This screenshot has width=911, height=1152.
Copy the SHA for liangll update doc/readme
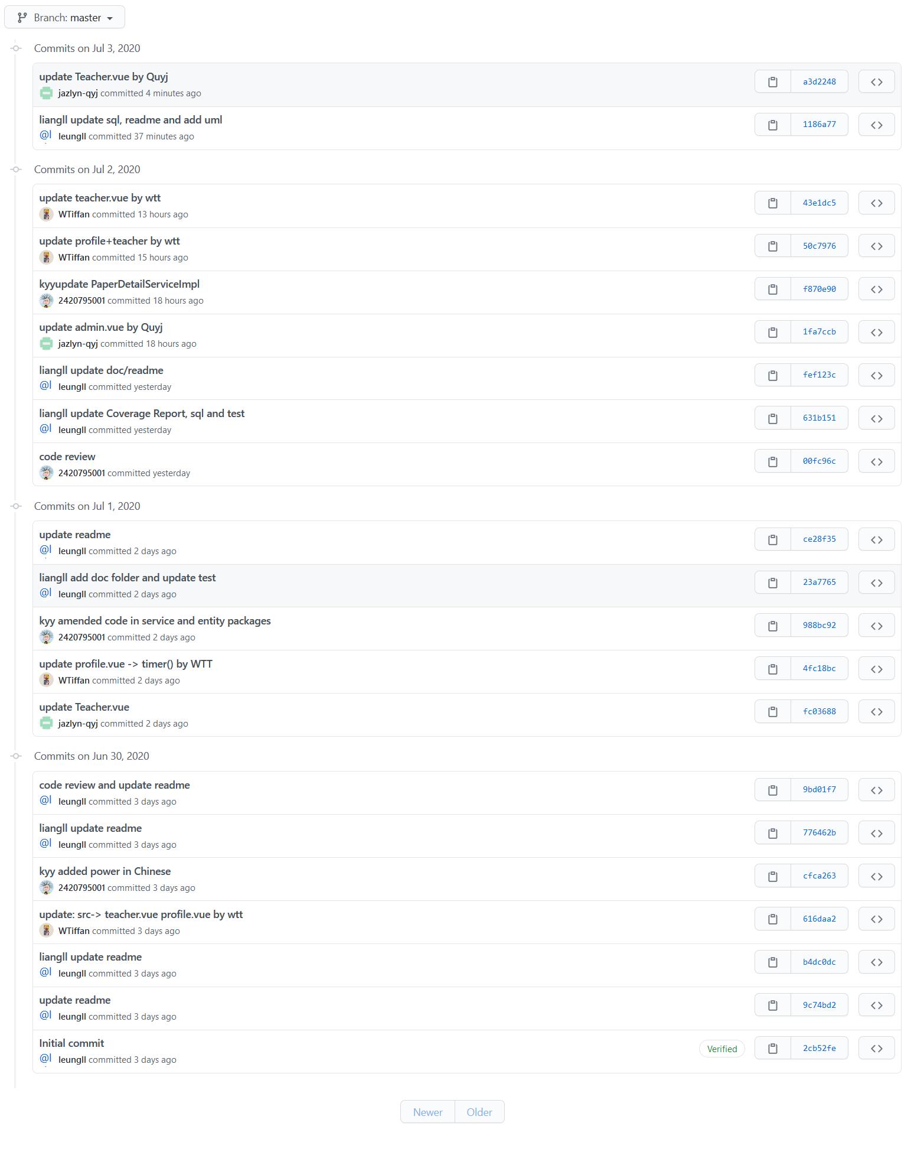[772, 375]
